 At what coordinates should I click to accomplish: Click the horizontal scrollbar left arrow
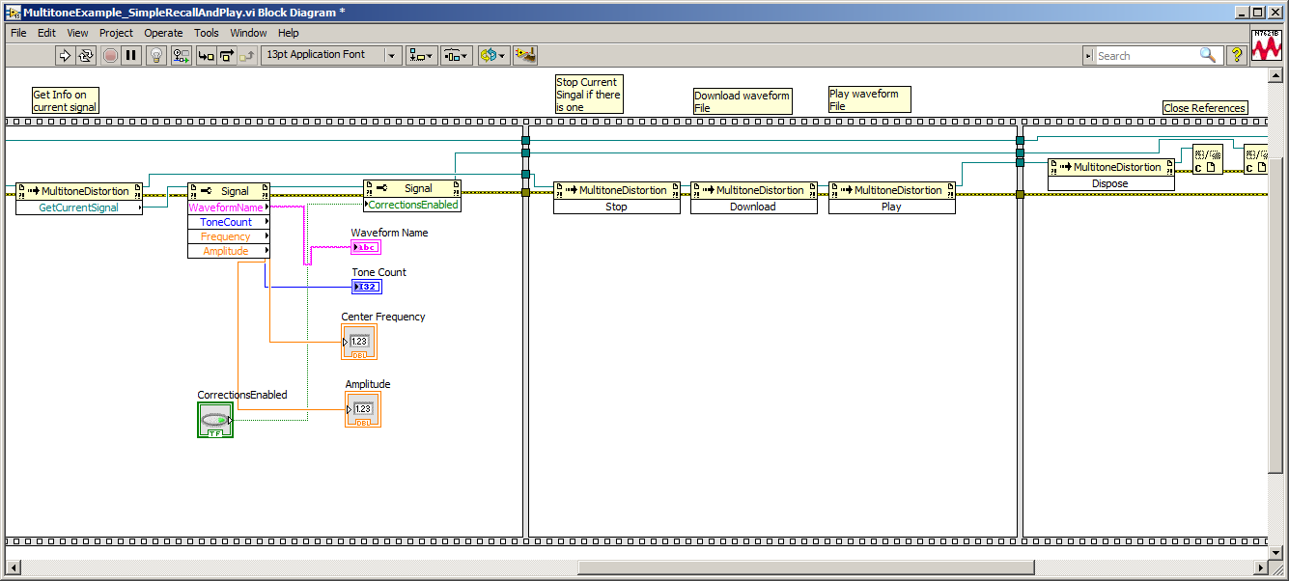coord(12,567)
